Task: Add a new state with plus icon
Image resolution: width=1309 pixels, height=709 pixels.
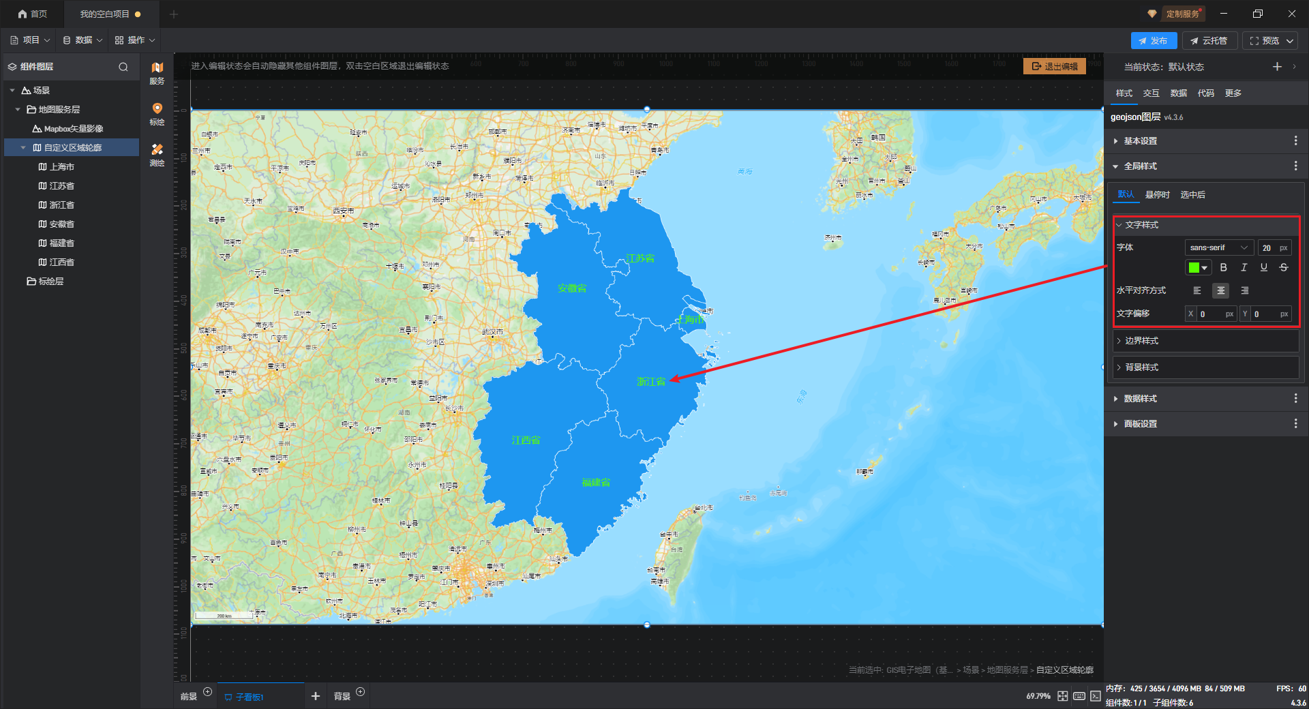Action: (1277, 66)
